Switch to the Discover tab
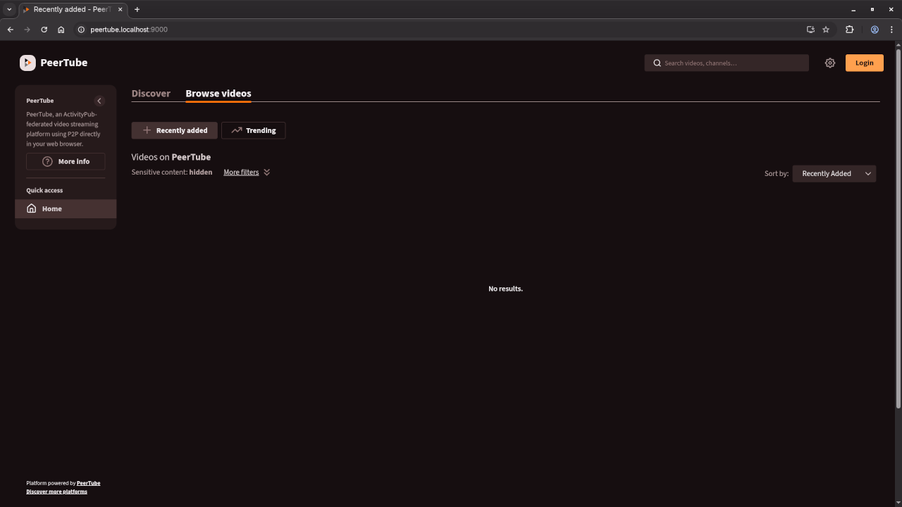Image resolution: width=902 pixels, height=507 pixels. point(151,93)
